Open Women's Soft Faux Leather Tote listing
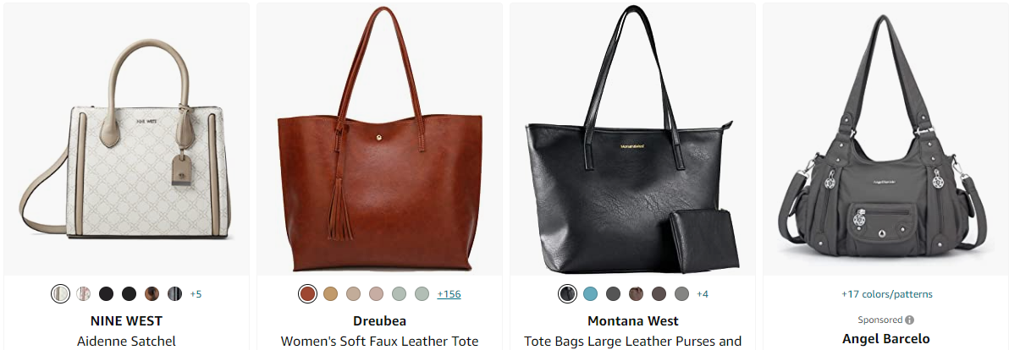 pos(380,341)
